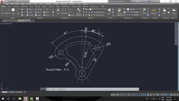Open the Dimension annotation tool

coord(64,11)
